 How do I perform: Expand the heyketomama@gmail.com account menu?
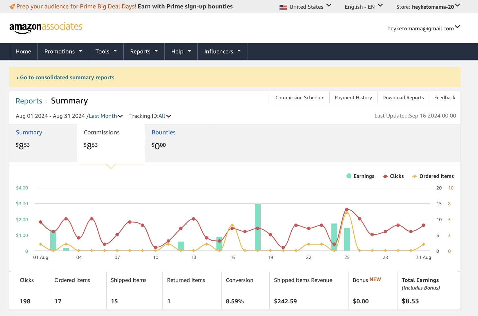424,28
